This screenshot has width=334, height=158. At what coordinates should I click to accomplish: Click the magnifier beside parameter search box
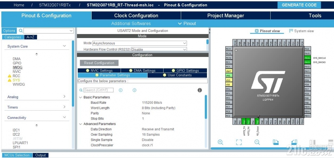coord(81,90)
